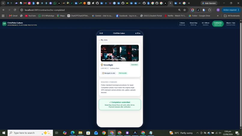242x136 pixels.
Task: Open Microsoft Store from taskbar
Action: click(88, 133)
